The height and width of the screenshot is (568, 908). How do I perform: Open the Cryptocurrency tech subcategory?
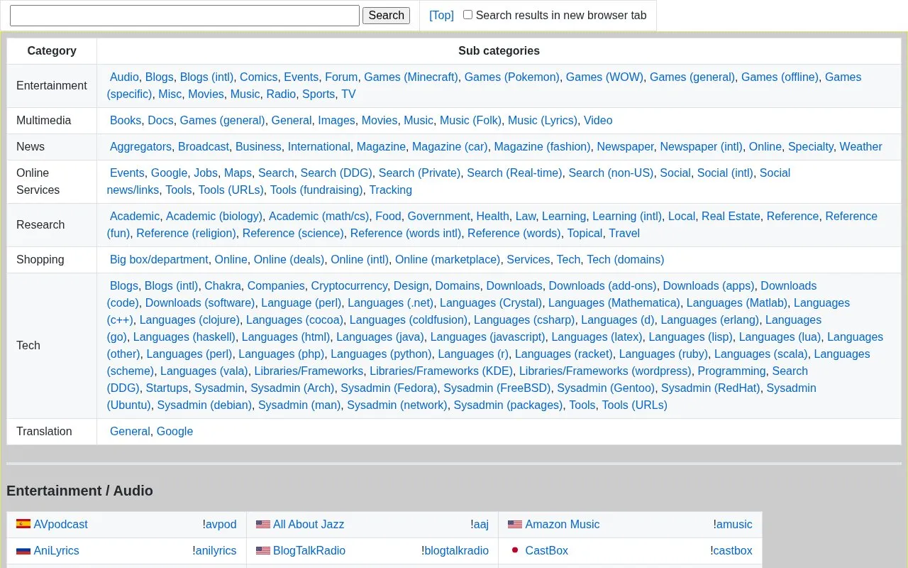click(x=349, y=285)
